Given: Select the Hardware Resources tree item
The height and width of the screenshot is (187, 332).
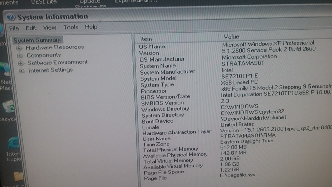Looking at the screenshot, I should [55, 47].
